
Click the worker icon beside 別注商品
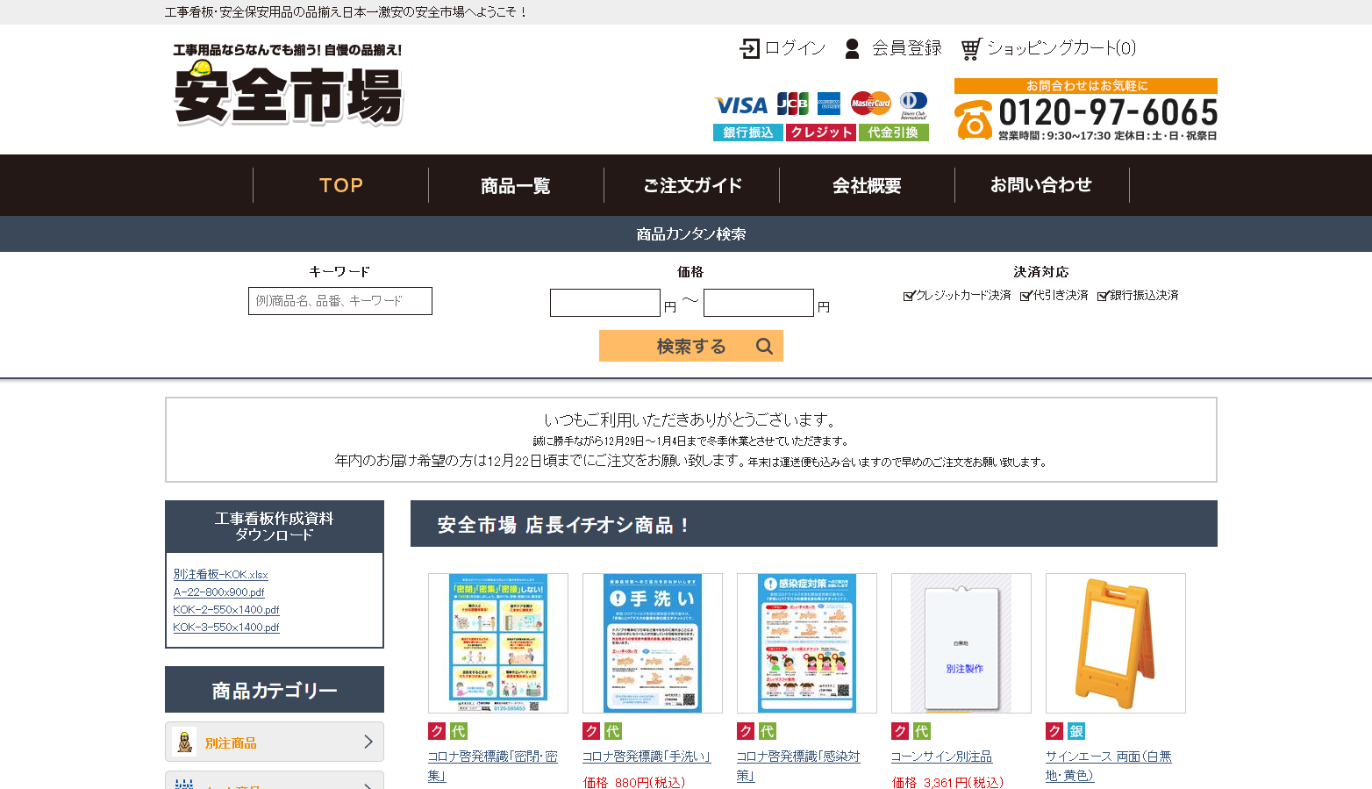point(185,742)
